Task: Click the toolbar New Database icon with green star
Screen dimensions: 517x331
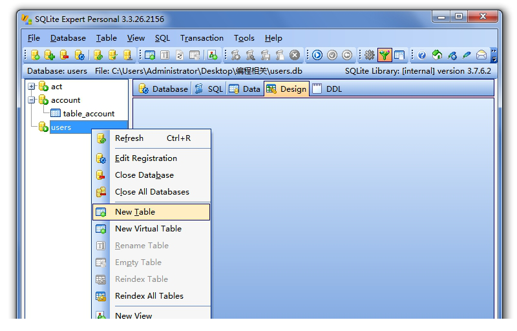Action: [x=36, y=55]
